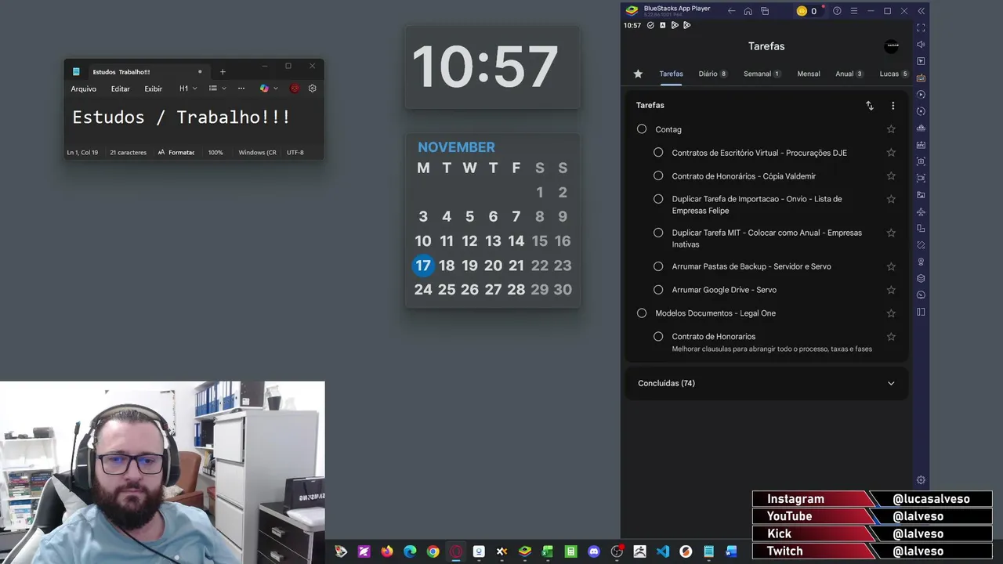Complete Duplicar Tarefa de Importacao task circle
The width and height of the screenshot is (1003, 564).
(658, 199)
